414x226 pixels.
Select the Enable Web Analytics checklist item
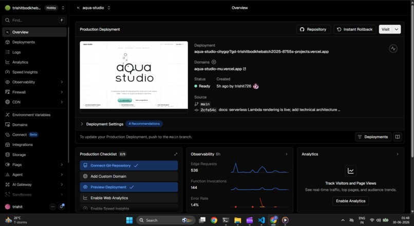(129, 198)
